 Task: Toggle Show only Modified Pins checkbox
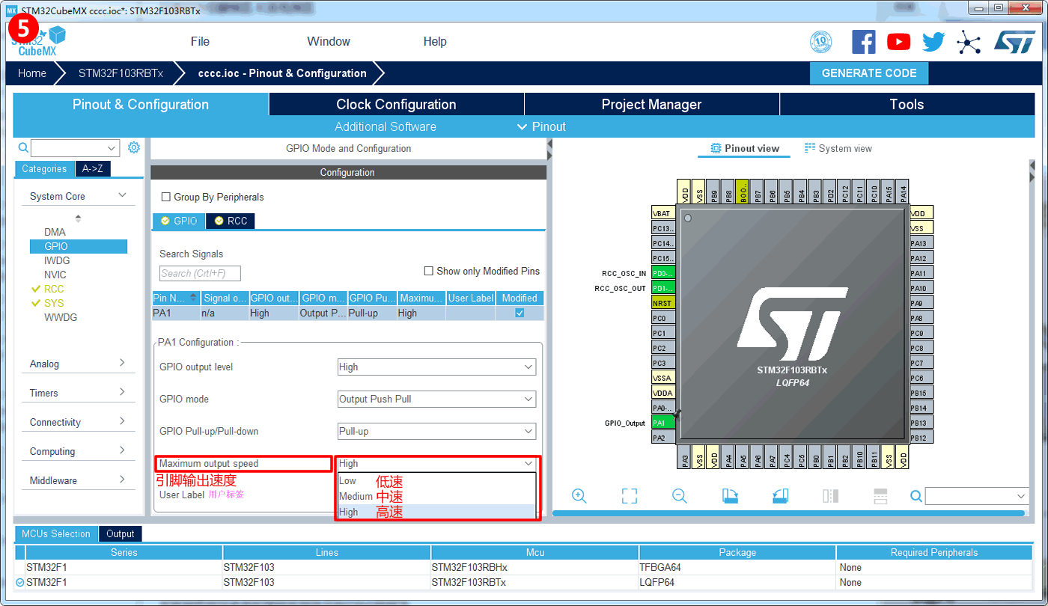[x=429, y=271]
